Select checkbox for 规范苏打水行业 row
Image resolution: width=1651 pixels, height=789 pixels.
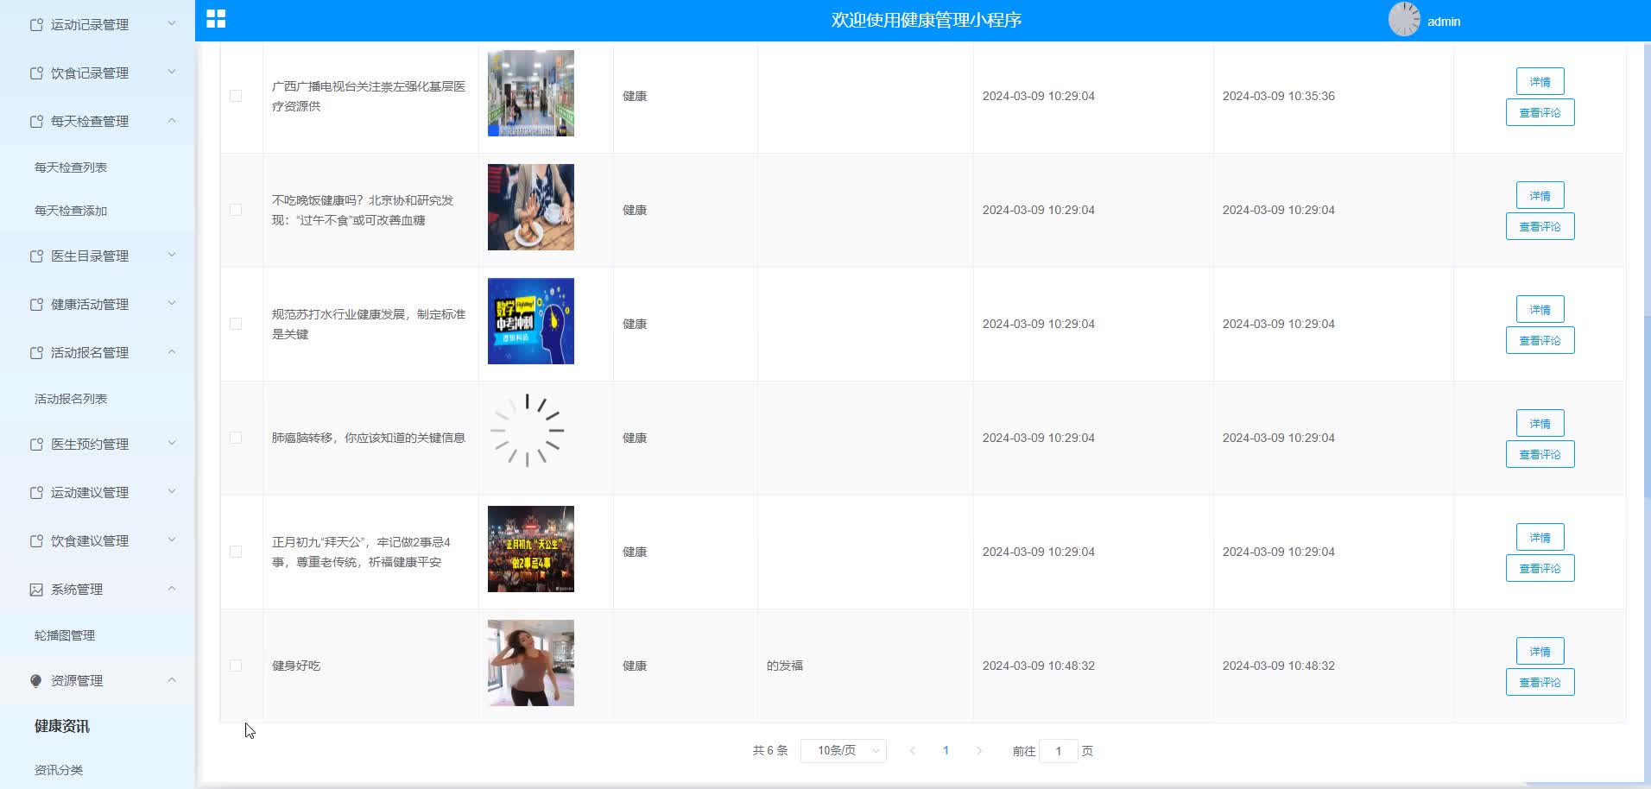click(236, 324)
